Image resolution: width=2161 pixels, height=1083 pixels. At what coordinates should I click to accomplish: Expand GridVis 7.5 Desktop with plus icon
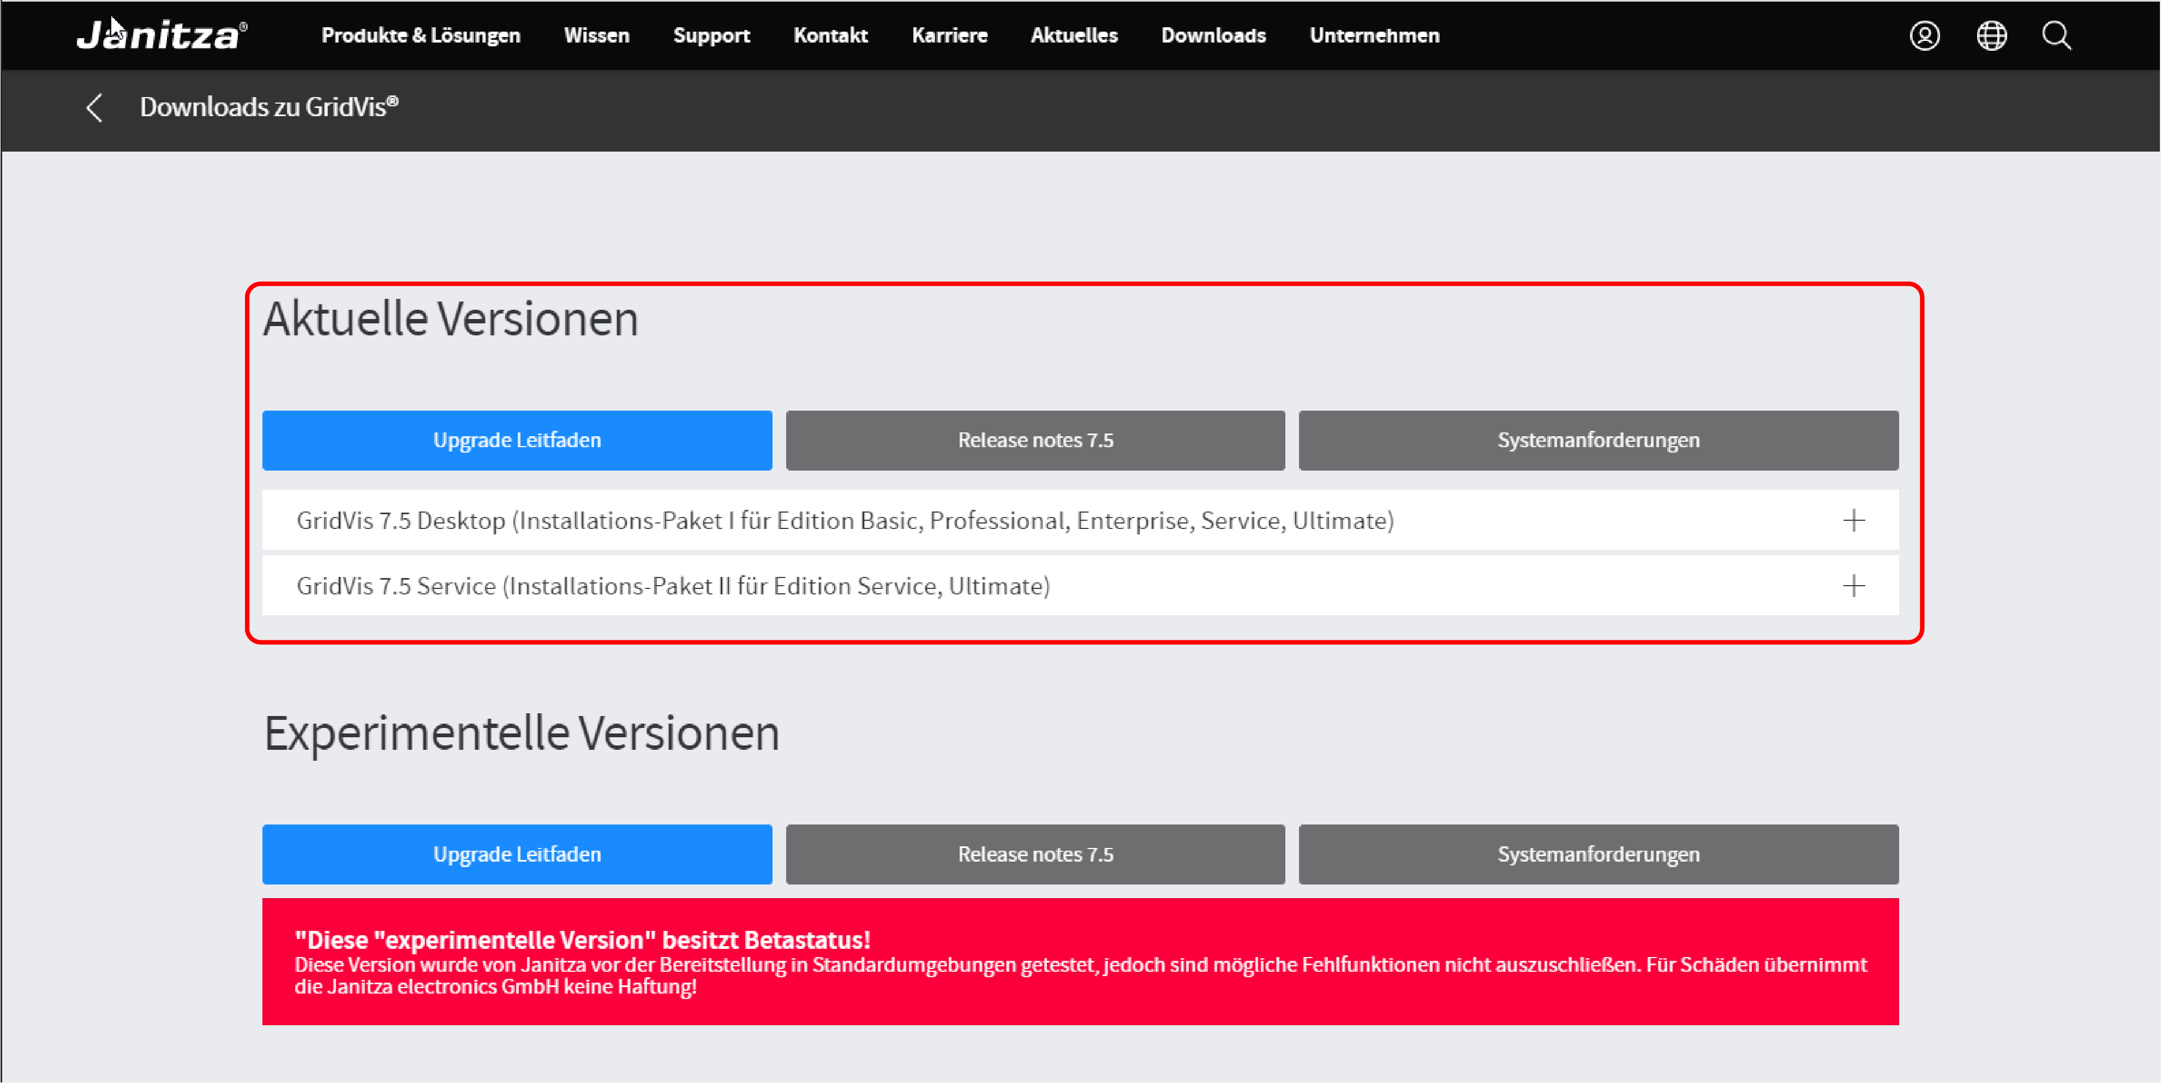point(1854,521)
